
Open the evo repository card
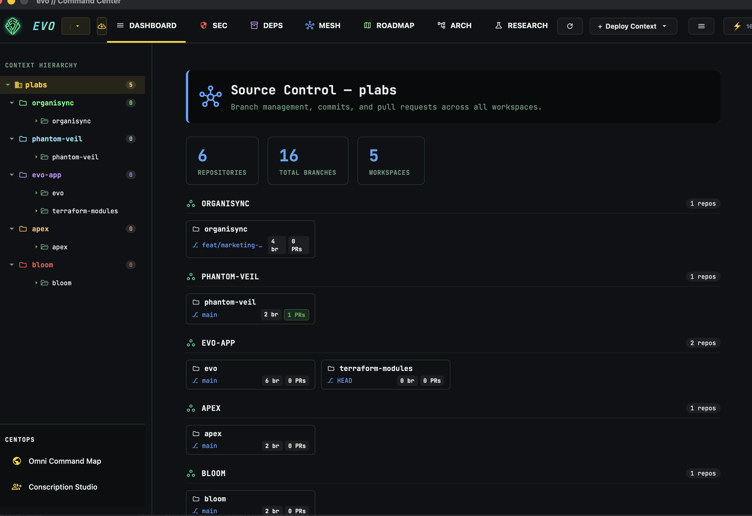[250, 374]
